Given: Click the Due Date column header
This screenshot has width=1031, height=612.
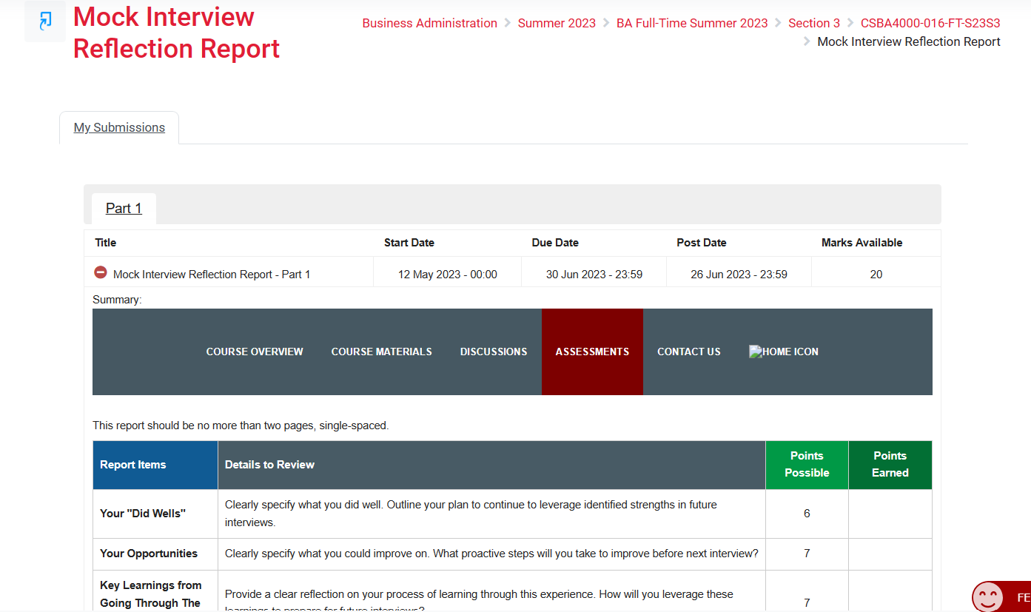Looking at the screenshot, I should [x=555, y=243].
